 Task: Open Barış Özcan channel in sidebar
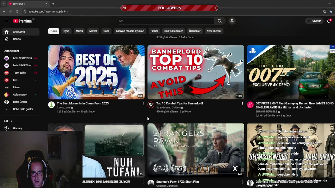click(x=21, y=102)
